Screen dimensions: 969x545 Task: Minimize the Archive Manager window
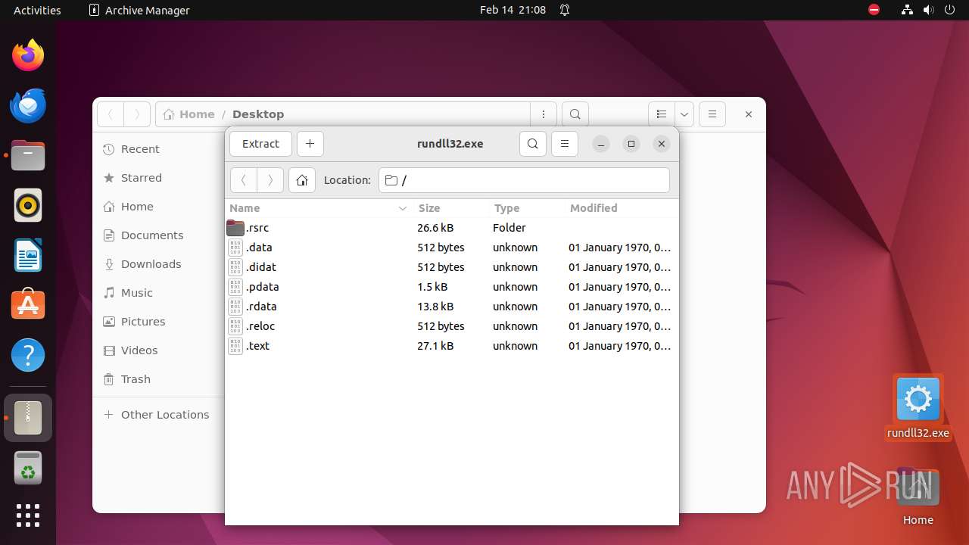tap(600, 144)
